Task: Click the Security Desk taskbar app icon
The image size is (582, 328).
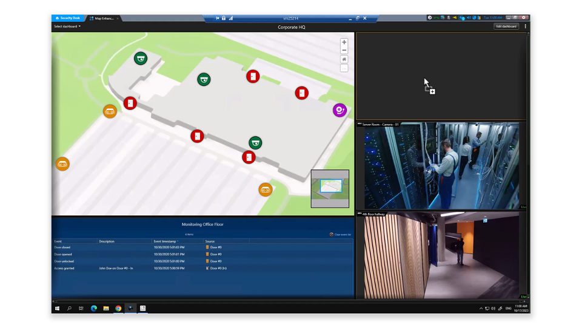Action: [x=130, y=309]
